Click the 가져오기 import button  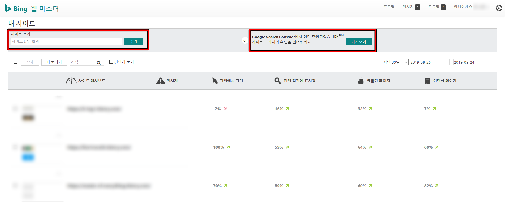coord(359,42)
